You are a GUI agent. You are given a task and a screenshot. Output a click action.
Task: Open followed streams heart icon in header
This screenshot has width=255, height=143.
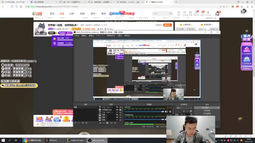[185, 12]
